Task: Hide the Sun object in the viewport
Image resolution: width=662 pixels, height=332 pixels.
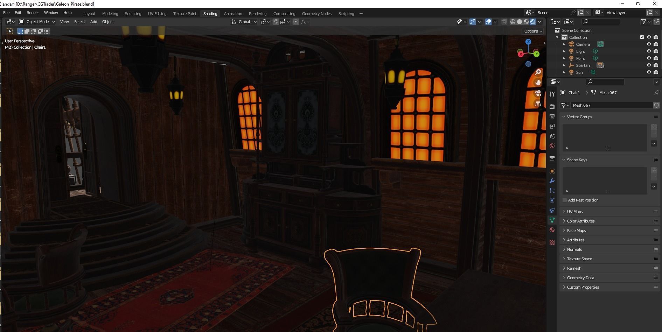Action: click(x=649, y=72)
